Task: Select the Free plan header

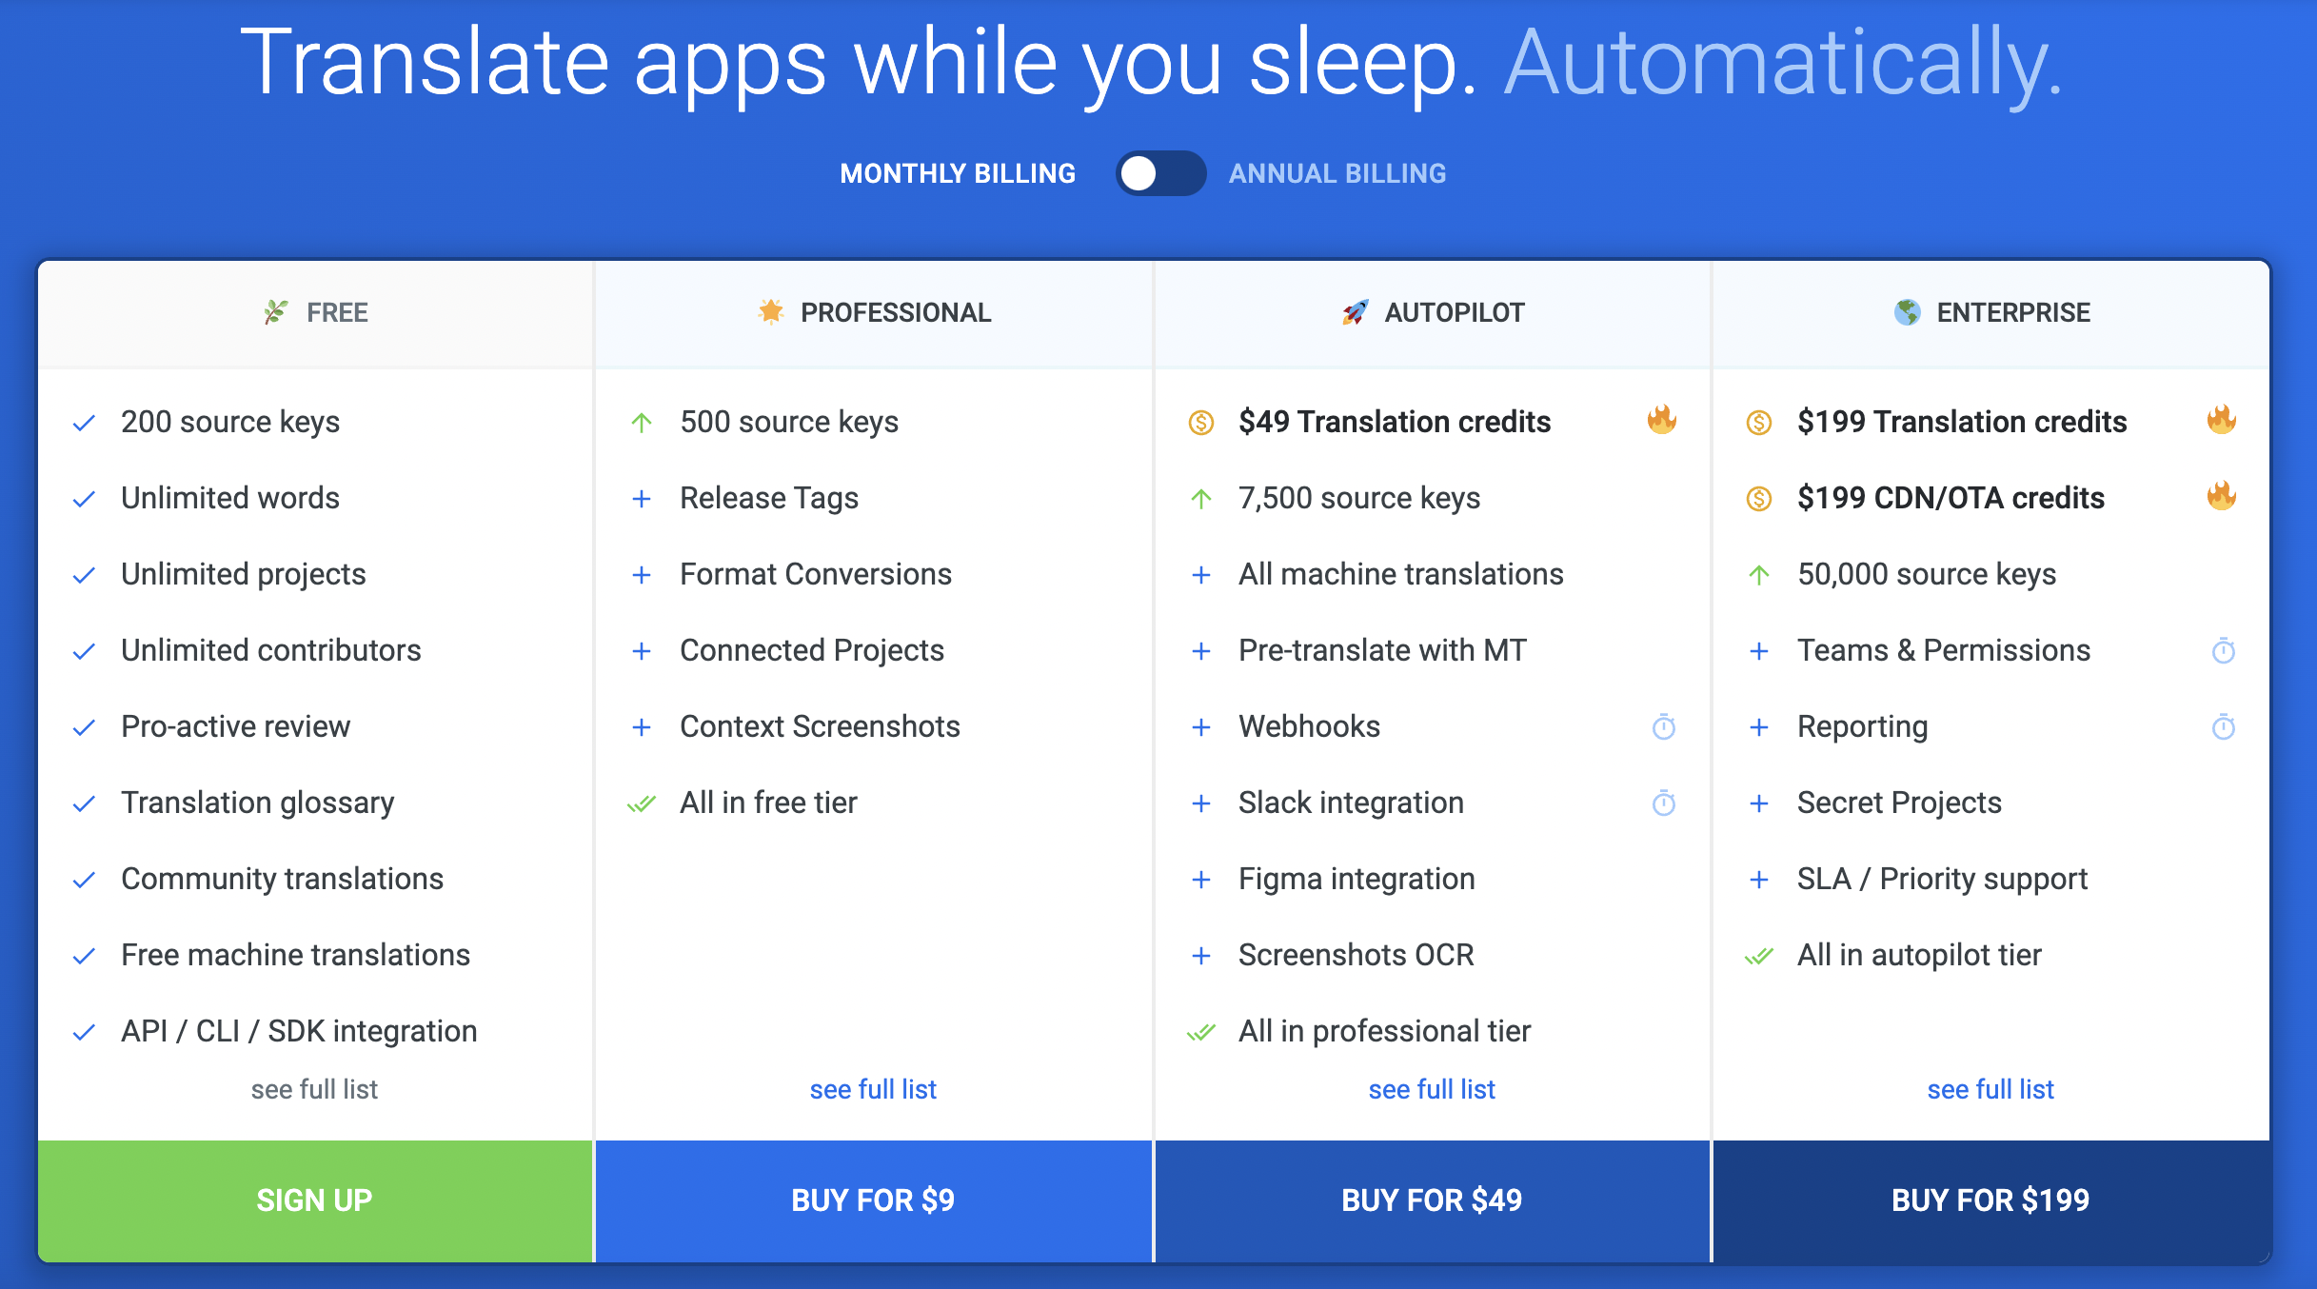Action: click(315, 313)
